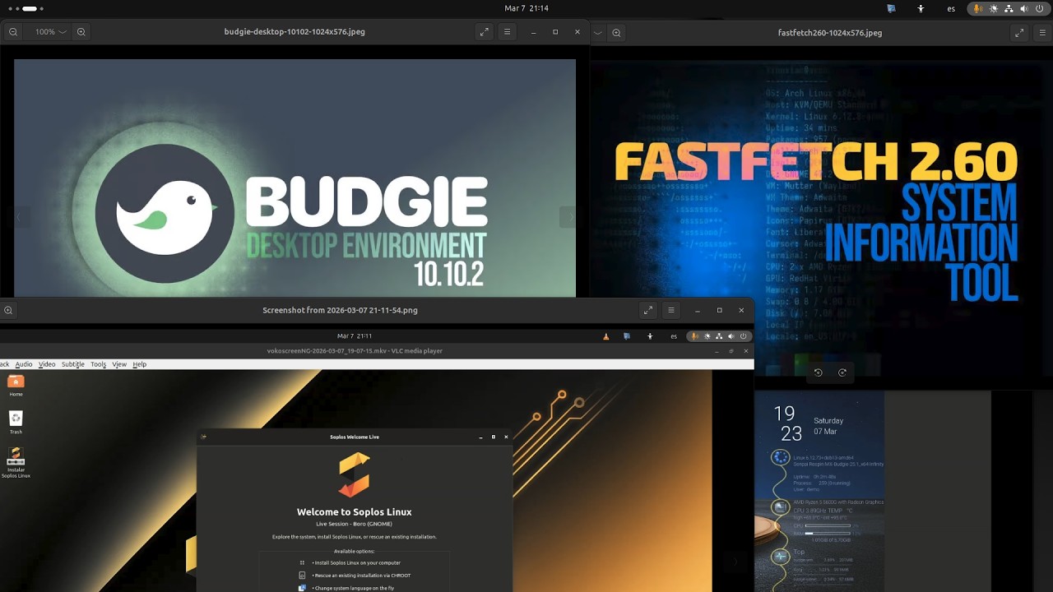Open main menu of Screenshot viewer window
1053x592 pixels.
click(671, 310)
